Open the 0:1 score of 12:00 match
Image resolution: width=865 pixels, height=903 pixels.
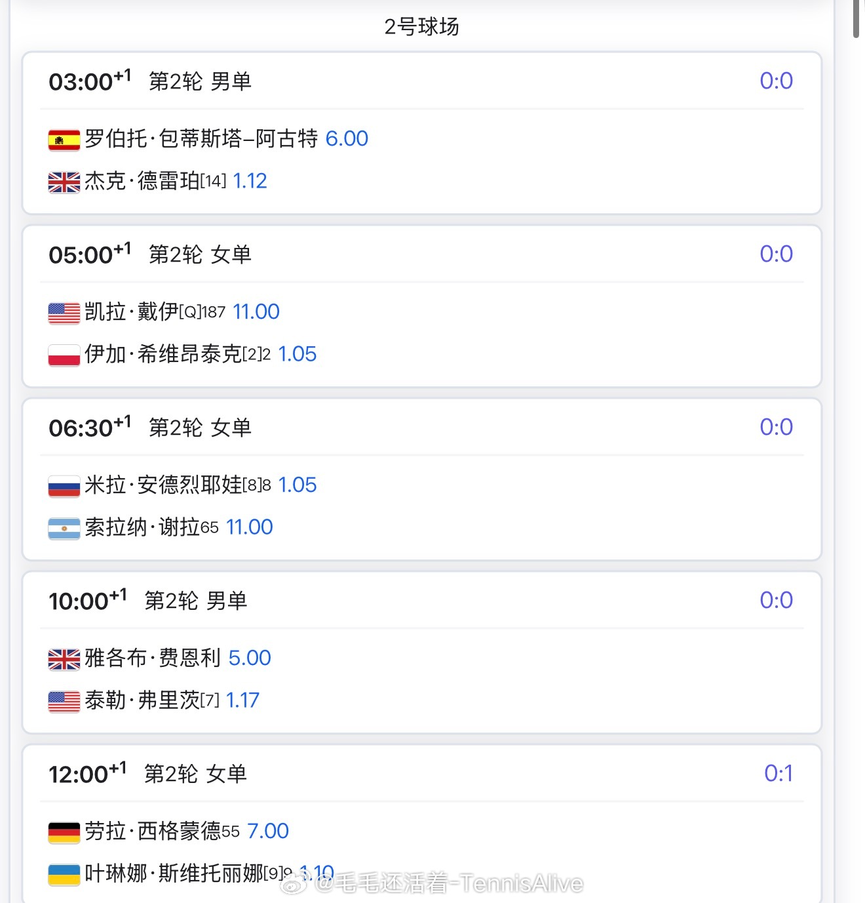pyautogui.click(x=778, y=773)
